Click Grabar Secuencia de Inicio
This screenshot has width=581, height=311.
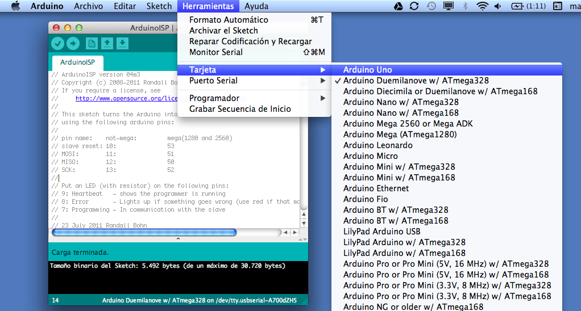tap(254, 109)
